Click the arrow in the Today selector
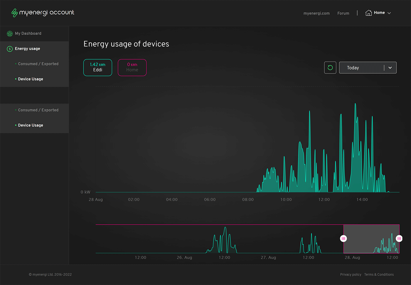 (x=390, y=68)
